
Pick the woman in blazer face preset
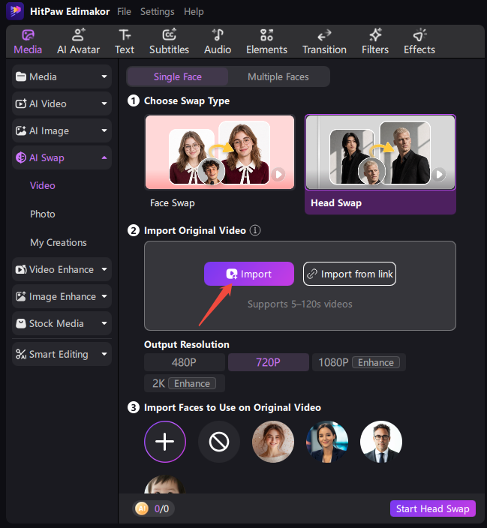pos(327,442)
